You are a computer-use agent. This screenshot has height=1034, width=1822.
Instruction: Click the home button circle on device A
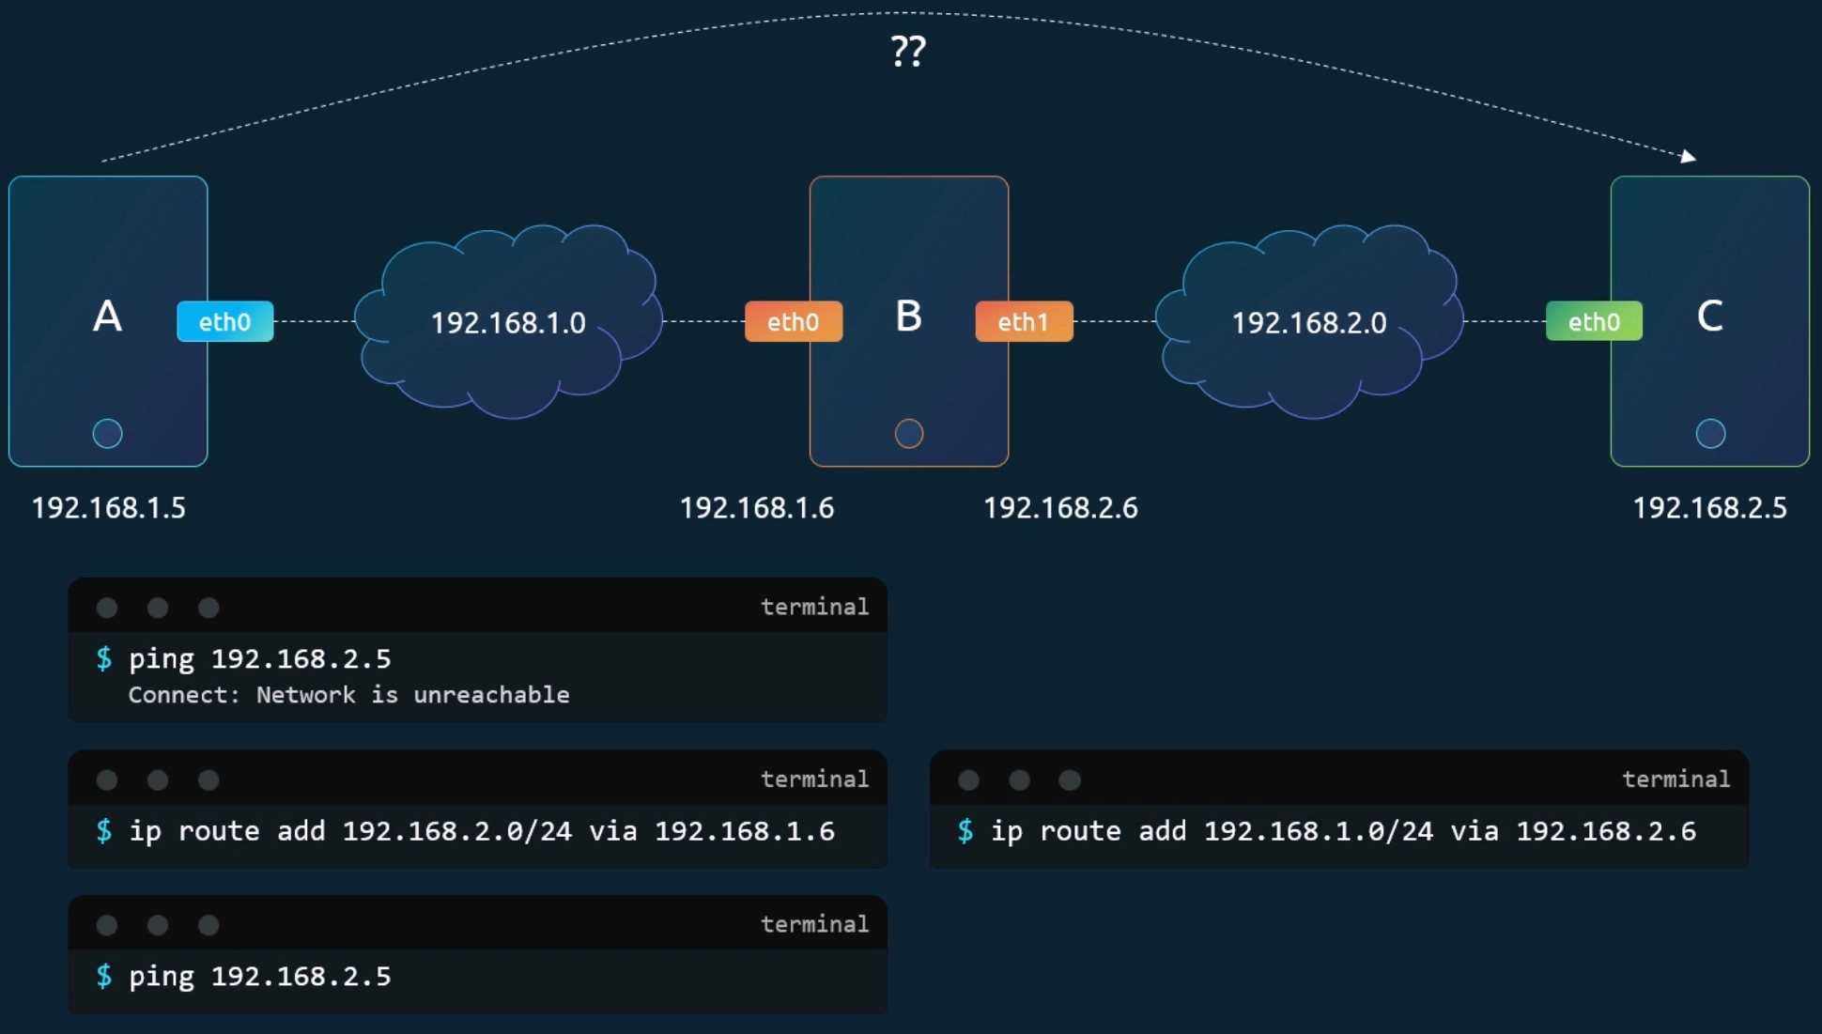[x=108, y=433]
